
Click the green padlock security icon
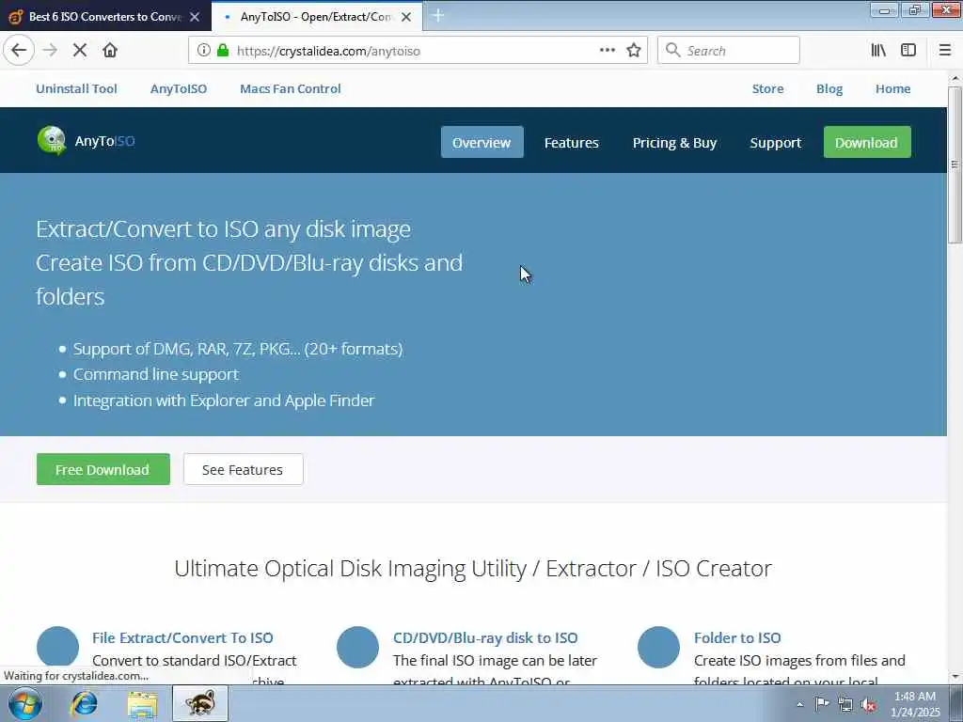pos(223,51)
